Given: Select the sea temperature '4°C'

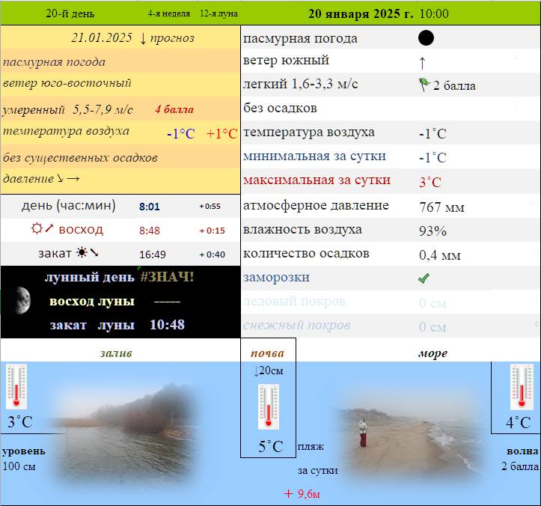Looking at the screenshot, I should click(519, 422).
